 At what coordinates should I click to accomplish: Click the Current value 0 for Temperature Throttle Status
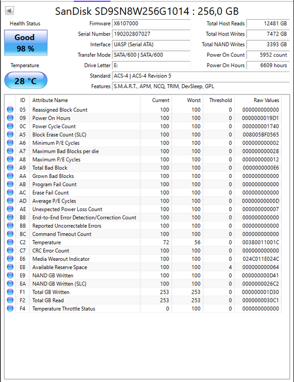coord(167,309)
